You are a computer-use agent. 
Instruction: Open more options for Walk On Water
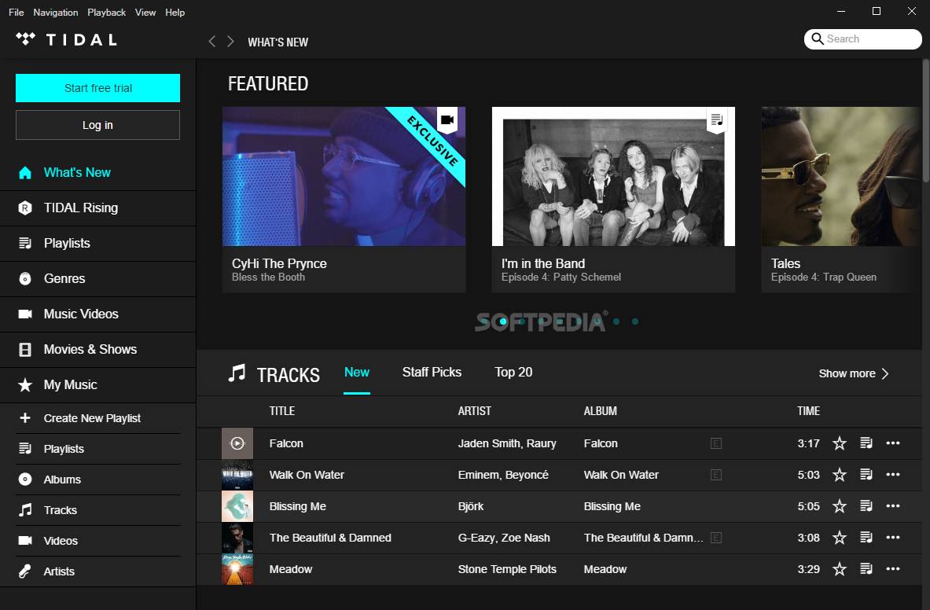pyautogui.click(x=892, y=474)
